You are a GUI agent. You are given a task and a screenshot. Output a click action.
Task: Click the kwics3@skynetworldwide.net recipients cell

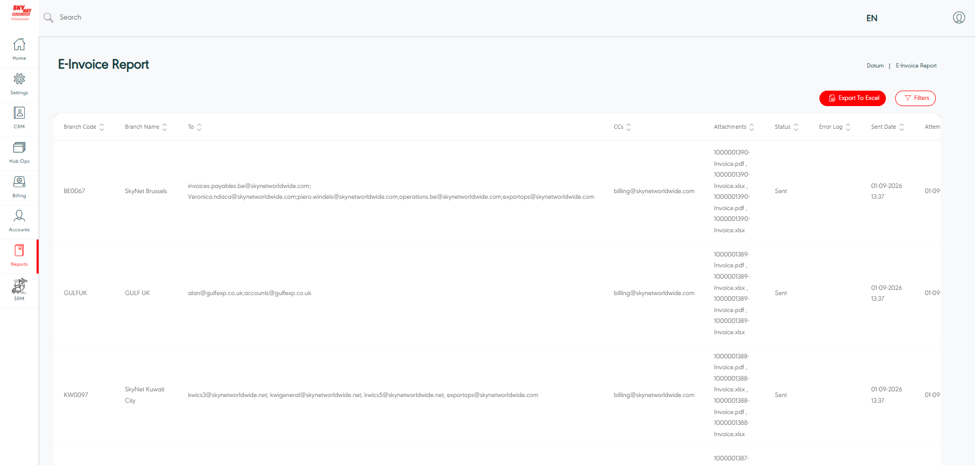pos(363,395)
